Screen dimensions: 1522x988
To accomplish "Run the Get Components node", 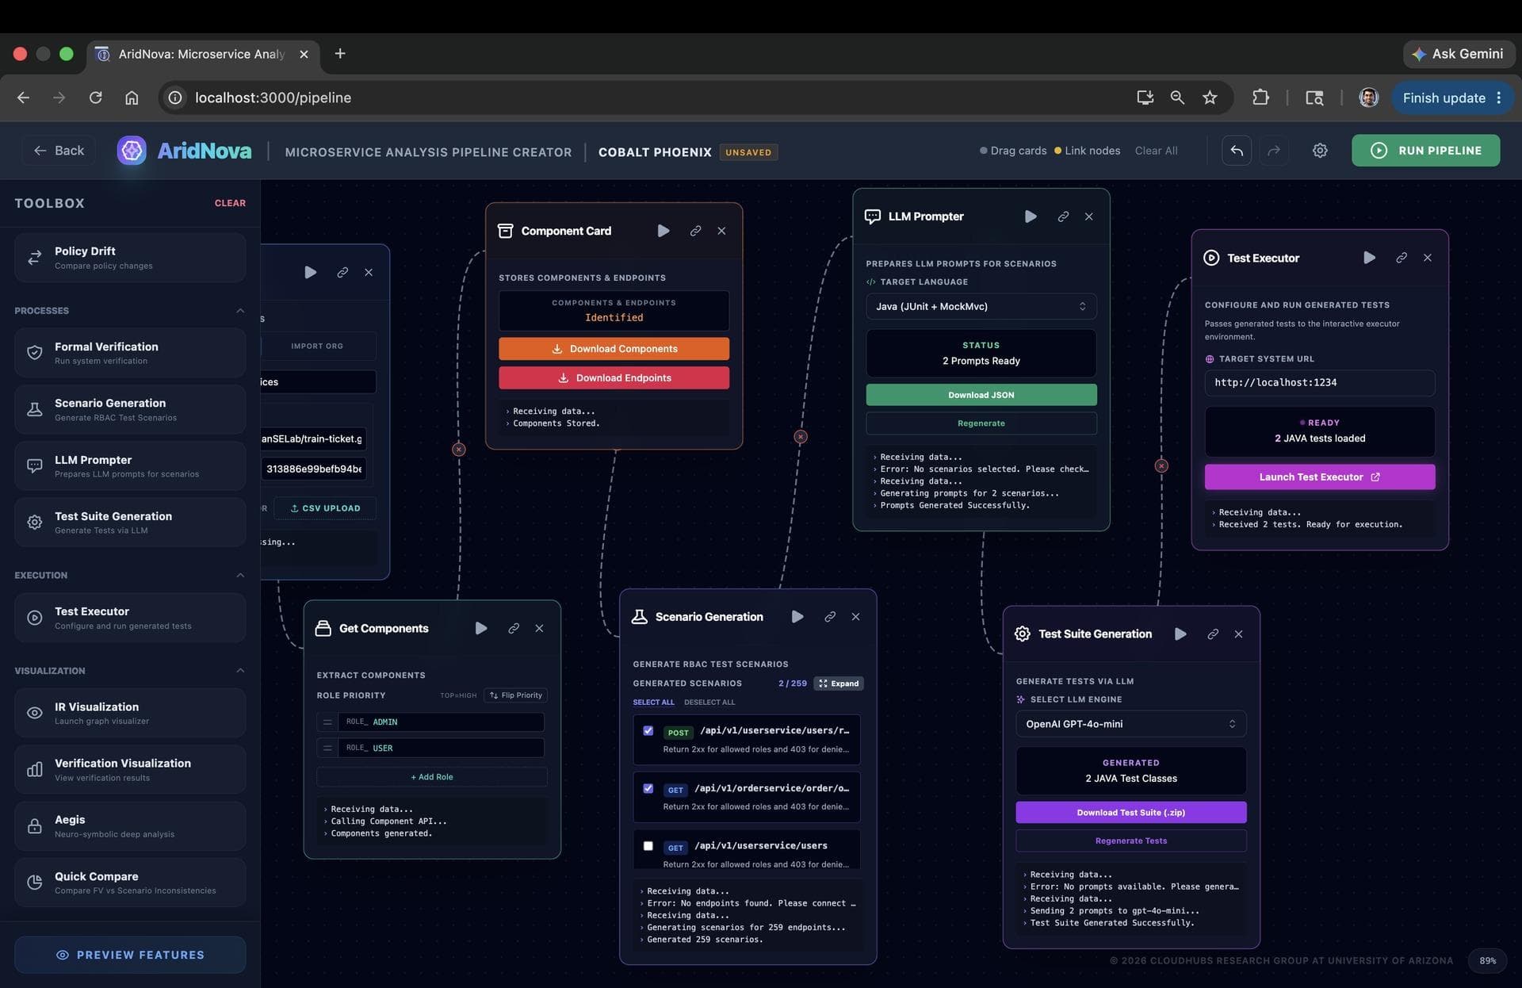I will (481, 628).
